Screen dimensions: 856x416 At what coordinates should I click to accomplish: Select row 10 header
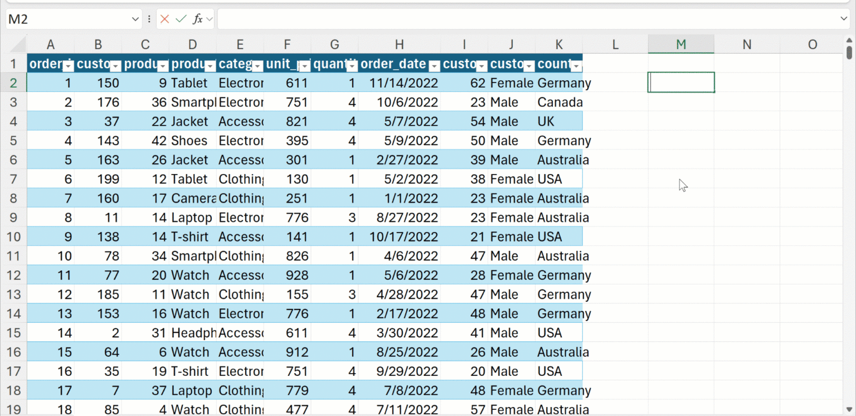tap(13, 236)
